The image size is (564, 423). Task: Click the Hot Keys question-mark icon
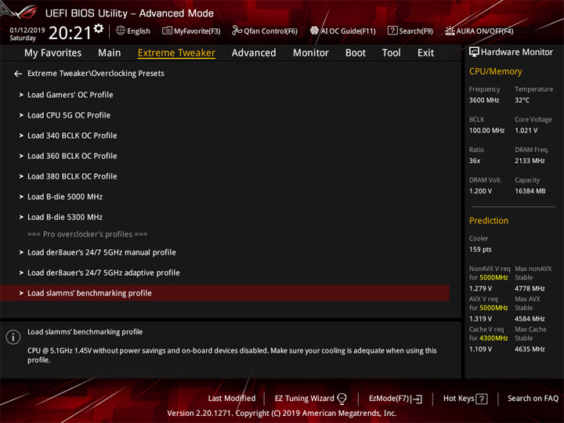click(x=482, y=399)
